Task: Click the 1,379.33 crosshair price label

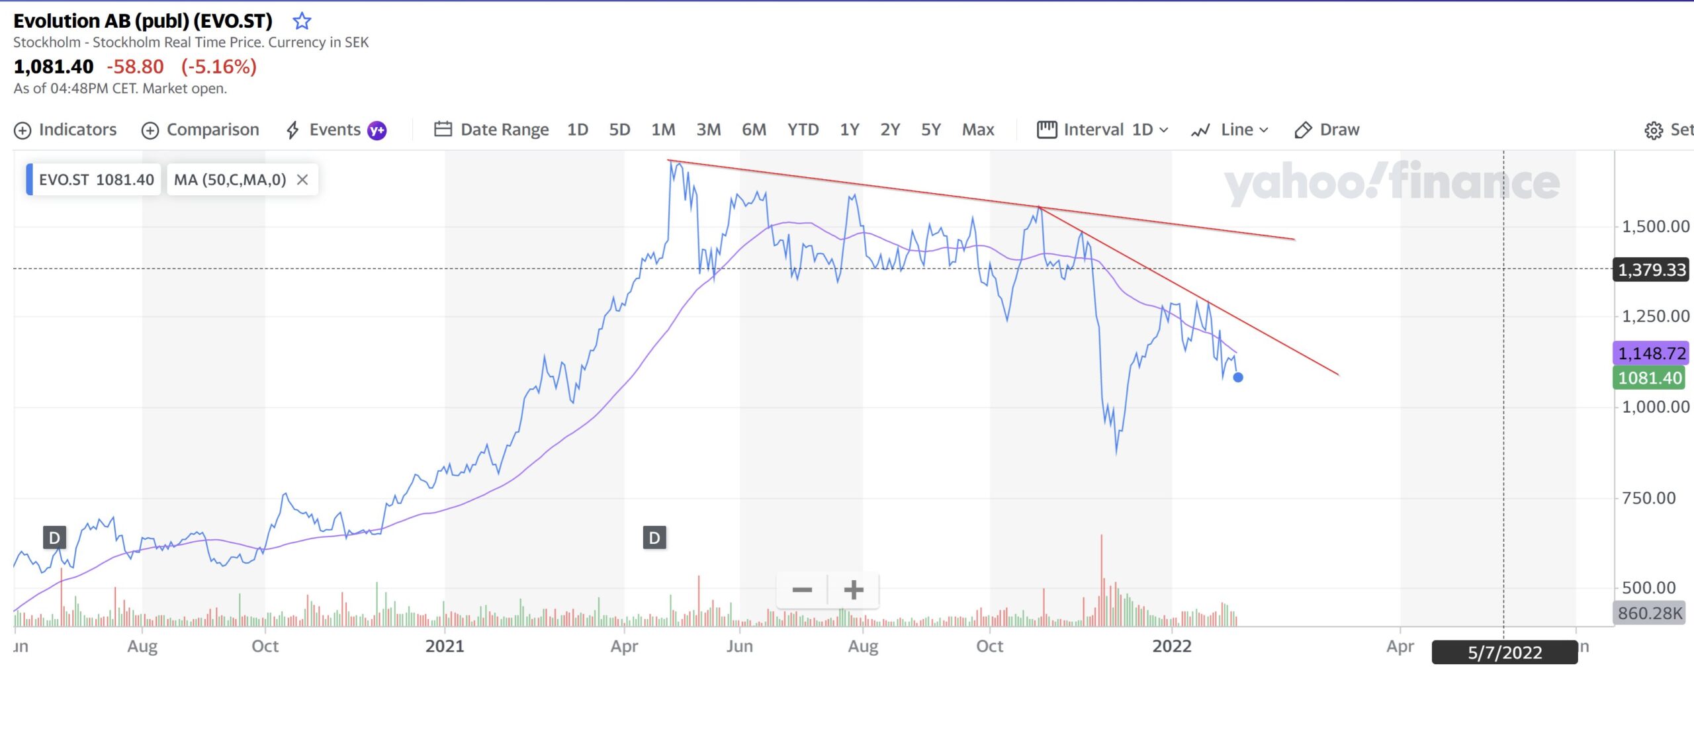Action: tap(1652, 270)
